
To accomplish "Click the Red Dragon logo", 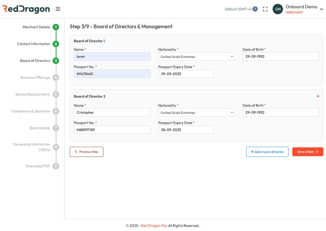I will 26,9.
